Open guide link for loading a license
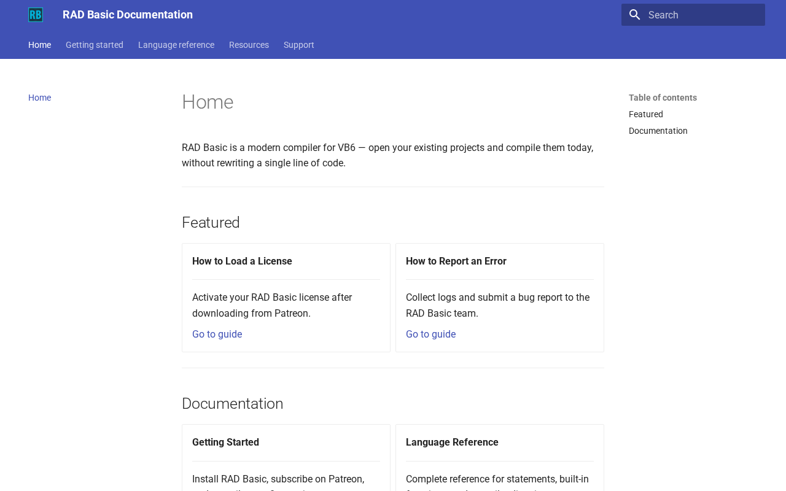Viewport: 786px width, 491px height. point(217,334)
